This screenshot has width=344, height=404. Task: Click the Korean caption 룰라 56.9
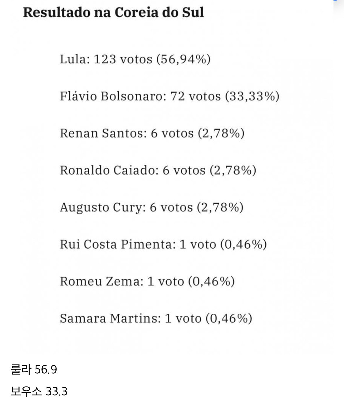[x=34, y=370]
